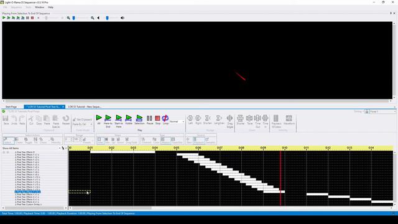Select the highlighted Pixel Tree channel row
This screenshot has width=398, height=224.
tap(27, 192)
